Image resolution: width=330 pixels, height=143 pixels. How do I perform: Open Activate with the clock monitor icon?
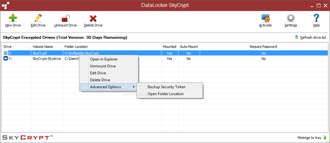266,18
